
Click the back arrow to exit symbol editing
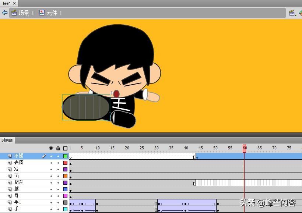(x=4, y=13)
